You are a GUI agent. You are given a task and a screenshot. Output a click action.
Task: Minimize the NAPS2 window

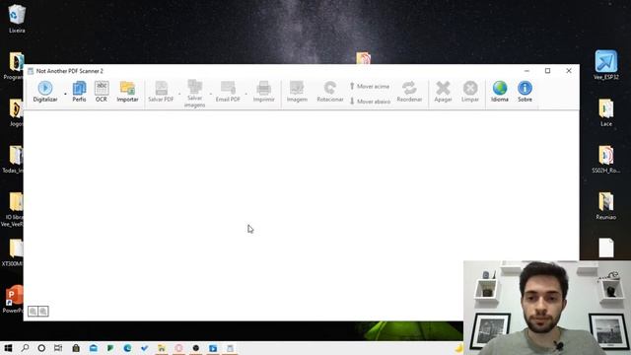pyautogui.click(x=526, y=71)
